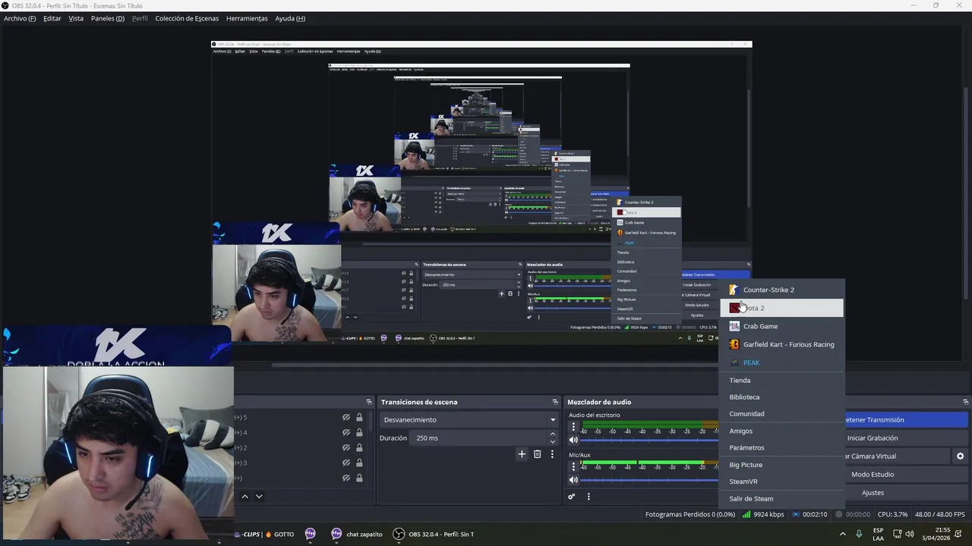Click Audio del escritorio volume slider
The height and width of the screenshot is (546, 972).
pos(650,440)
